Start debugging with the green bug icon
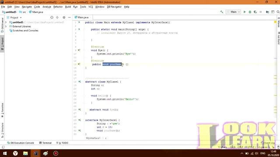Viewport: 280px width, 157px height. 250,12
